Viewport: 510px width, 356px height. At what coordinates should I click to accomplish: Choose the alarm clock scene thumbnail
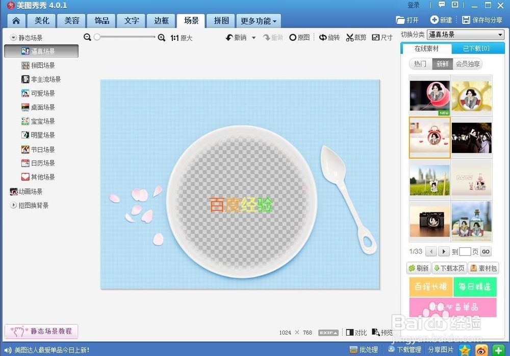429,138
